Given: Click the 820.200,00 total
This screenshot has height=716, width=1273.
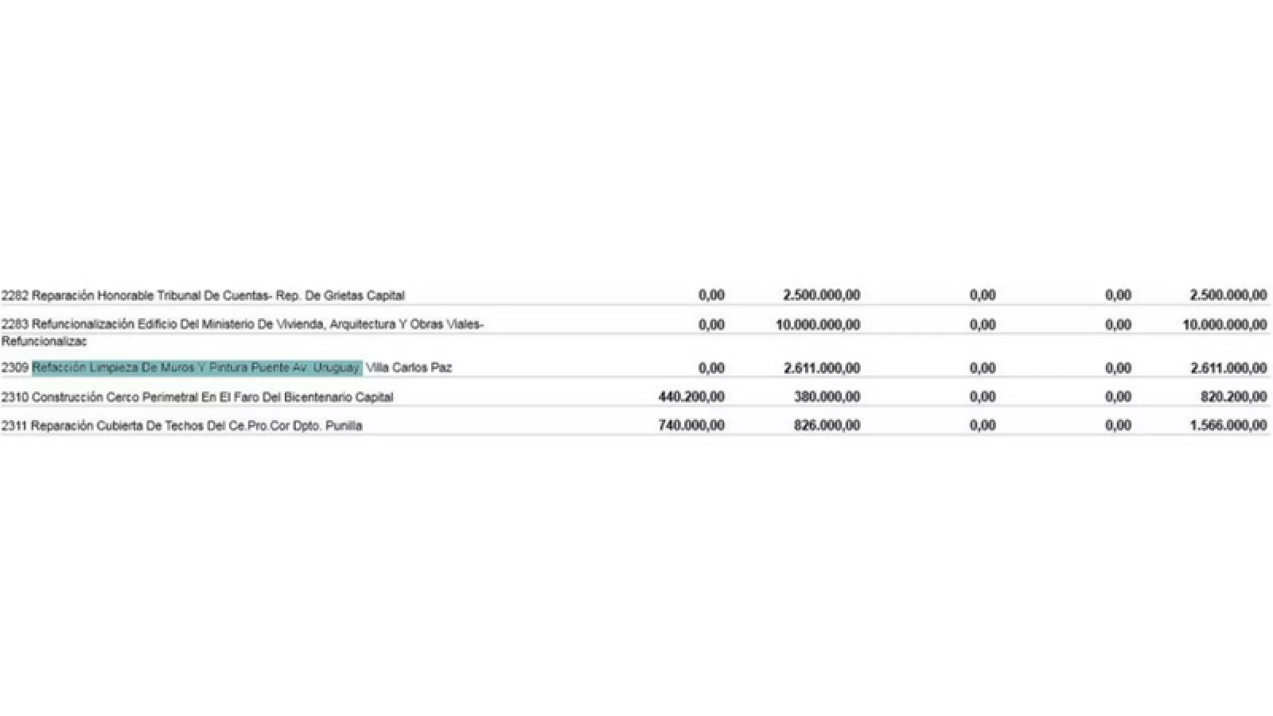Looking at the screenshot, I should point(1233,397).
